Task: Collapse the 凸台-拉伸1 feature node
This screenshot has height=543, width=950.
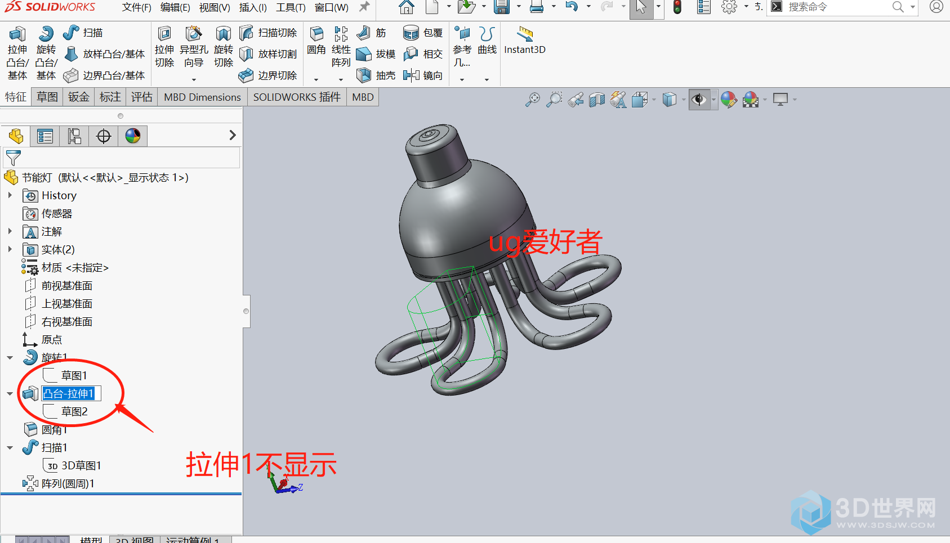Action: pyautogui.click(x=10, y=393)
